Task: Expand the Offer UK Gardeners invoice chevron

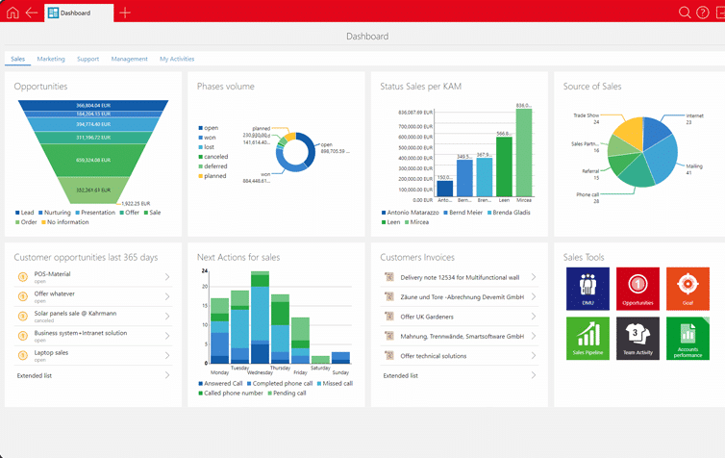Action: pyautogui.click(x=534, y=317)
